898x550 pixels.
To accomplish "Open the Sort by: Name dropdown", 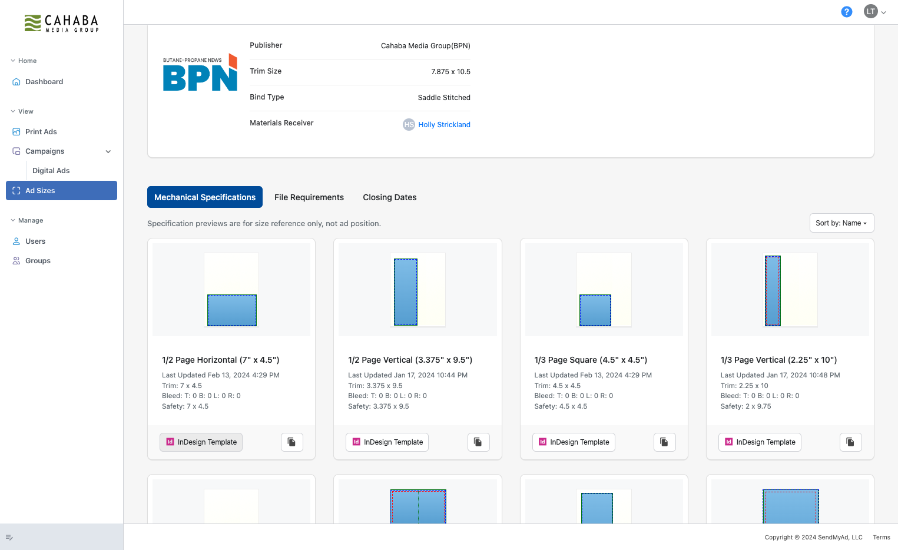I will click(x=841, y=223).
